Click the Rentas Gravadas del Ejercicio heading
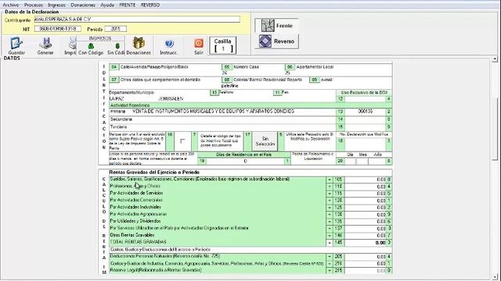501x281 pixels. point(154,172)
